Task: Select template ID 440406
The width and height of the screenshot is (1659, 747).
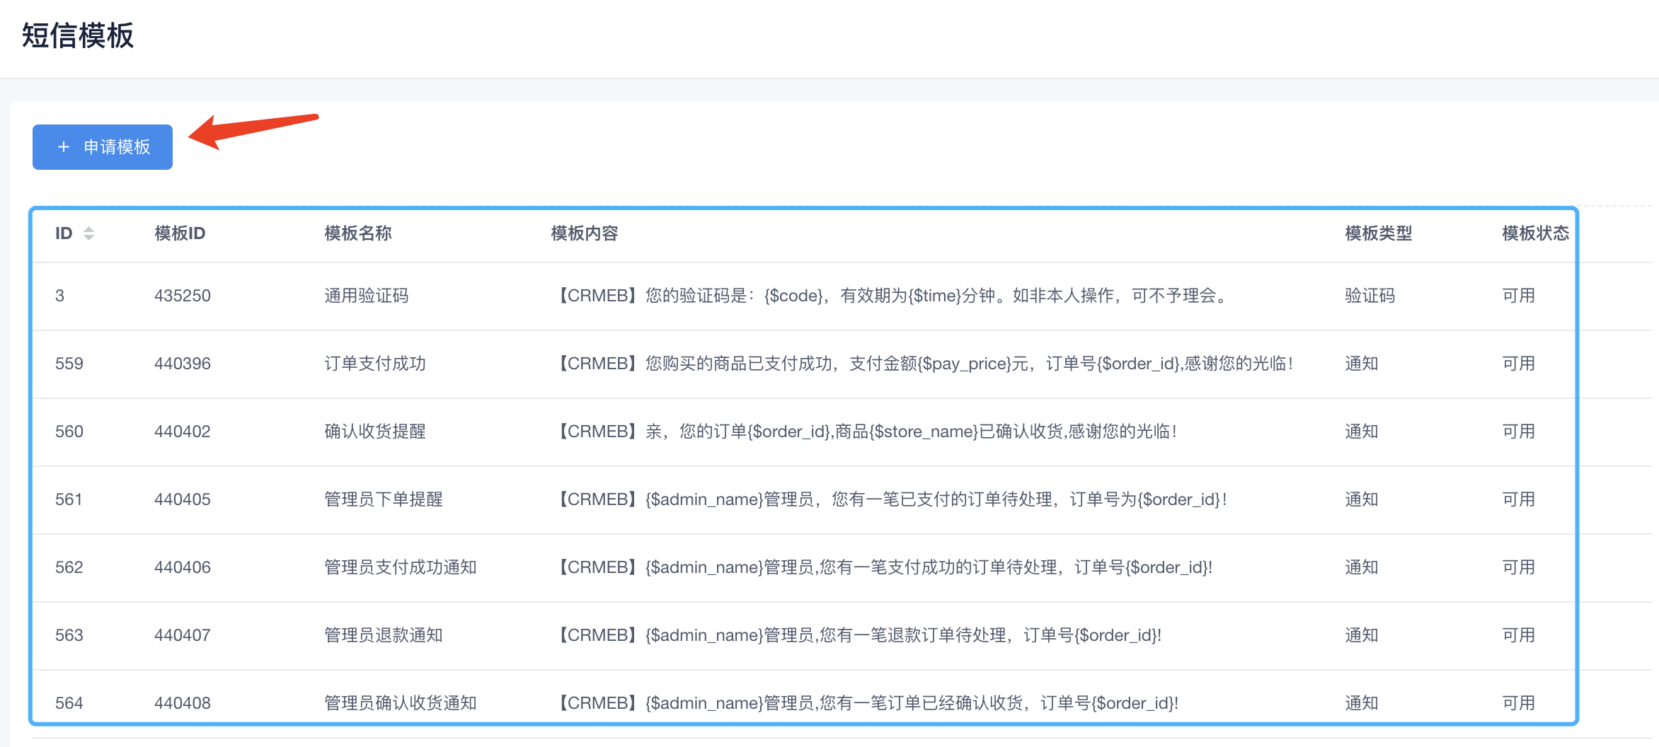Action: (x=183, y=567)
